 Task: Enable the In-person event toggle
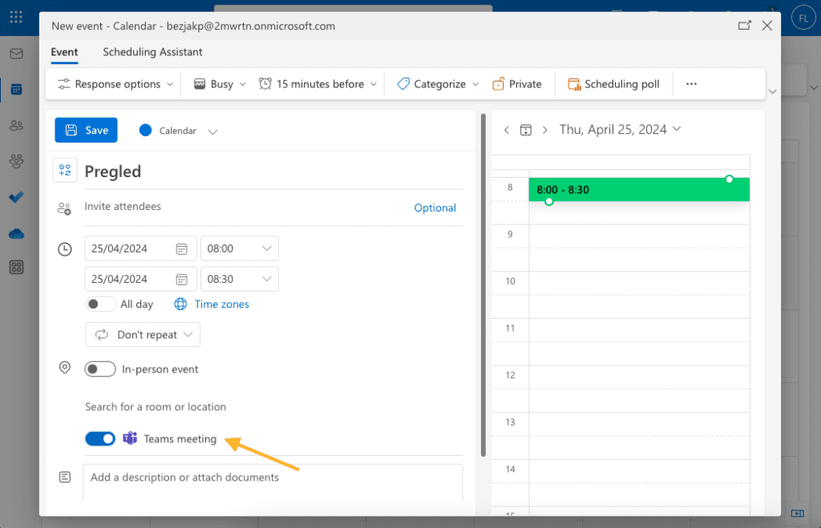(101, 369)
